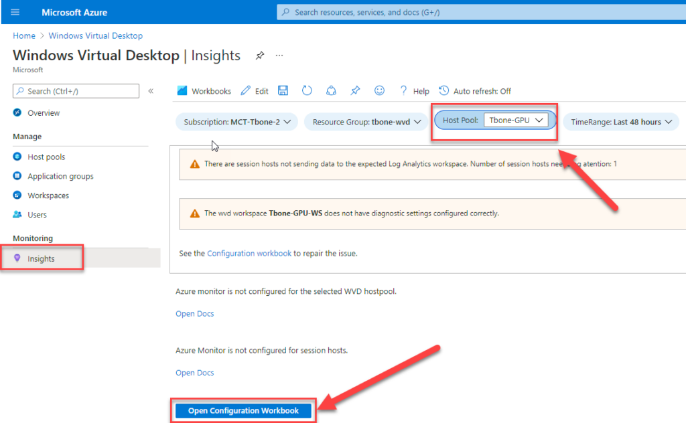
Task: Open Users in the left menu
Action: pyautogui.click(x=37, y=214)
